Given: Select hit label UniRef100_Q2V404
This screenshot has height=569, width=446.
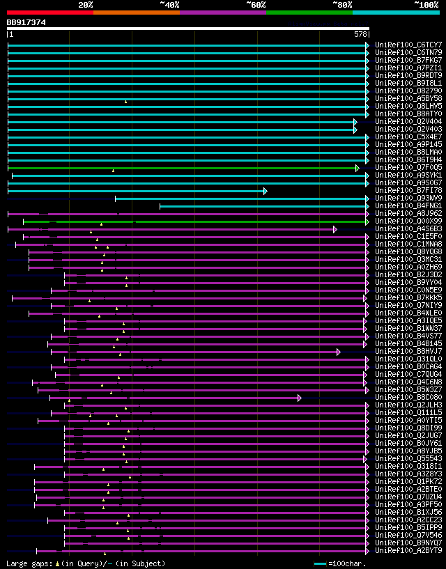Looking at the screenshot, I should 408,122.
